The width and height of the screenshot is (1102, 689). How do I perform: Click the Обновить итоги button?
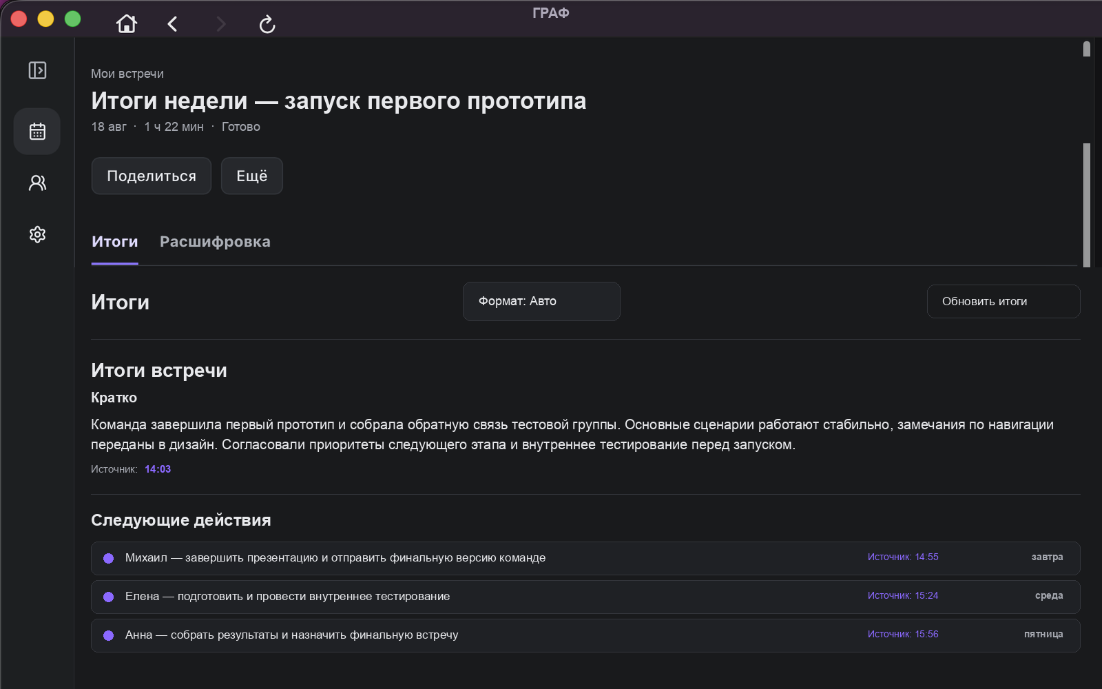tap(1004, 301)
